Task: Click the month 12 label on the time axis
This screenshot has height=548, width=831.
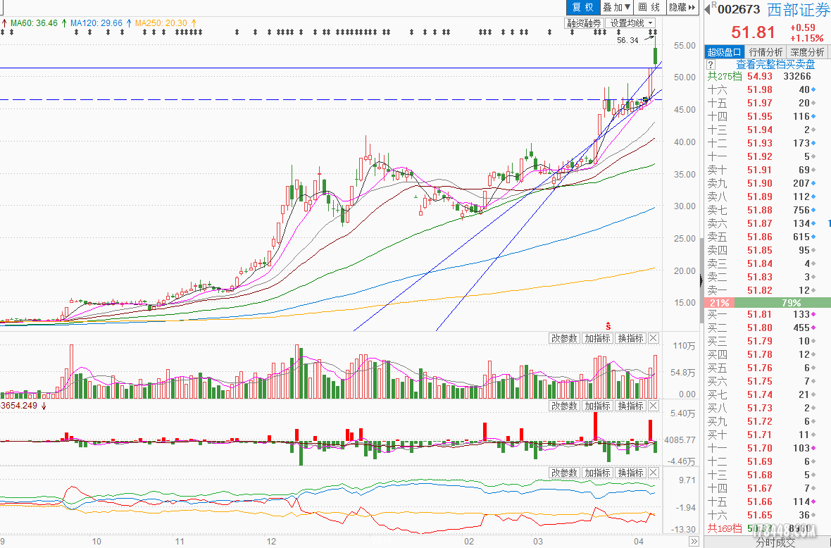Action: [x=271, y=542]
